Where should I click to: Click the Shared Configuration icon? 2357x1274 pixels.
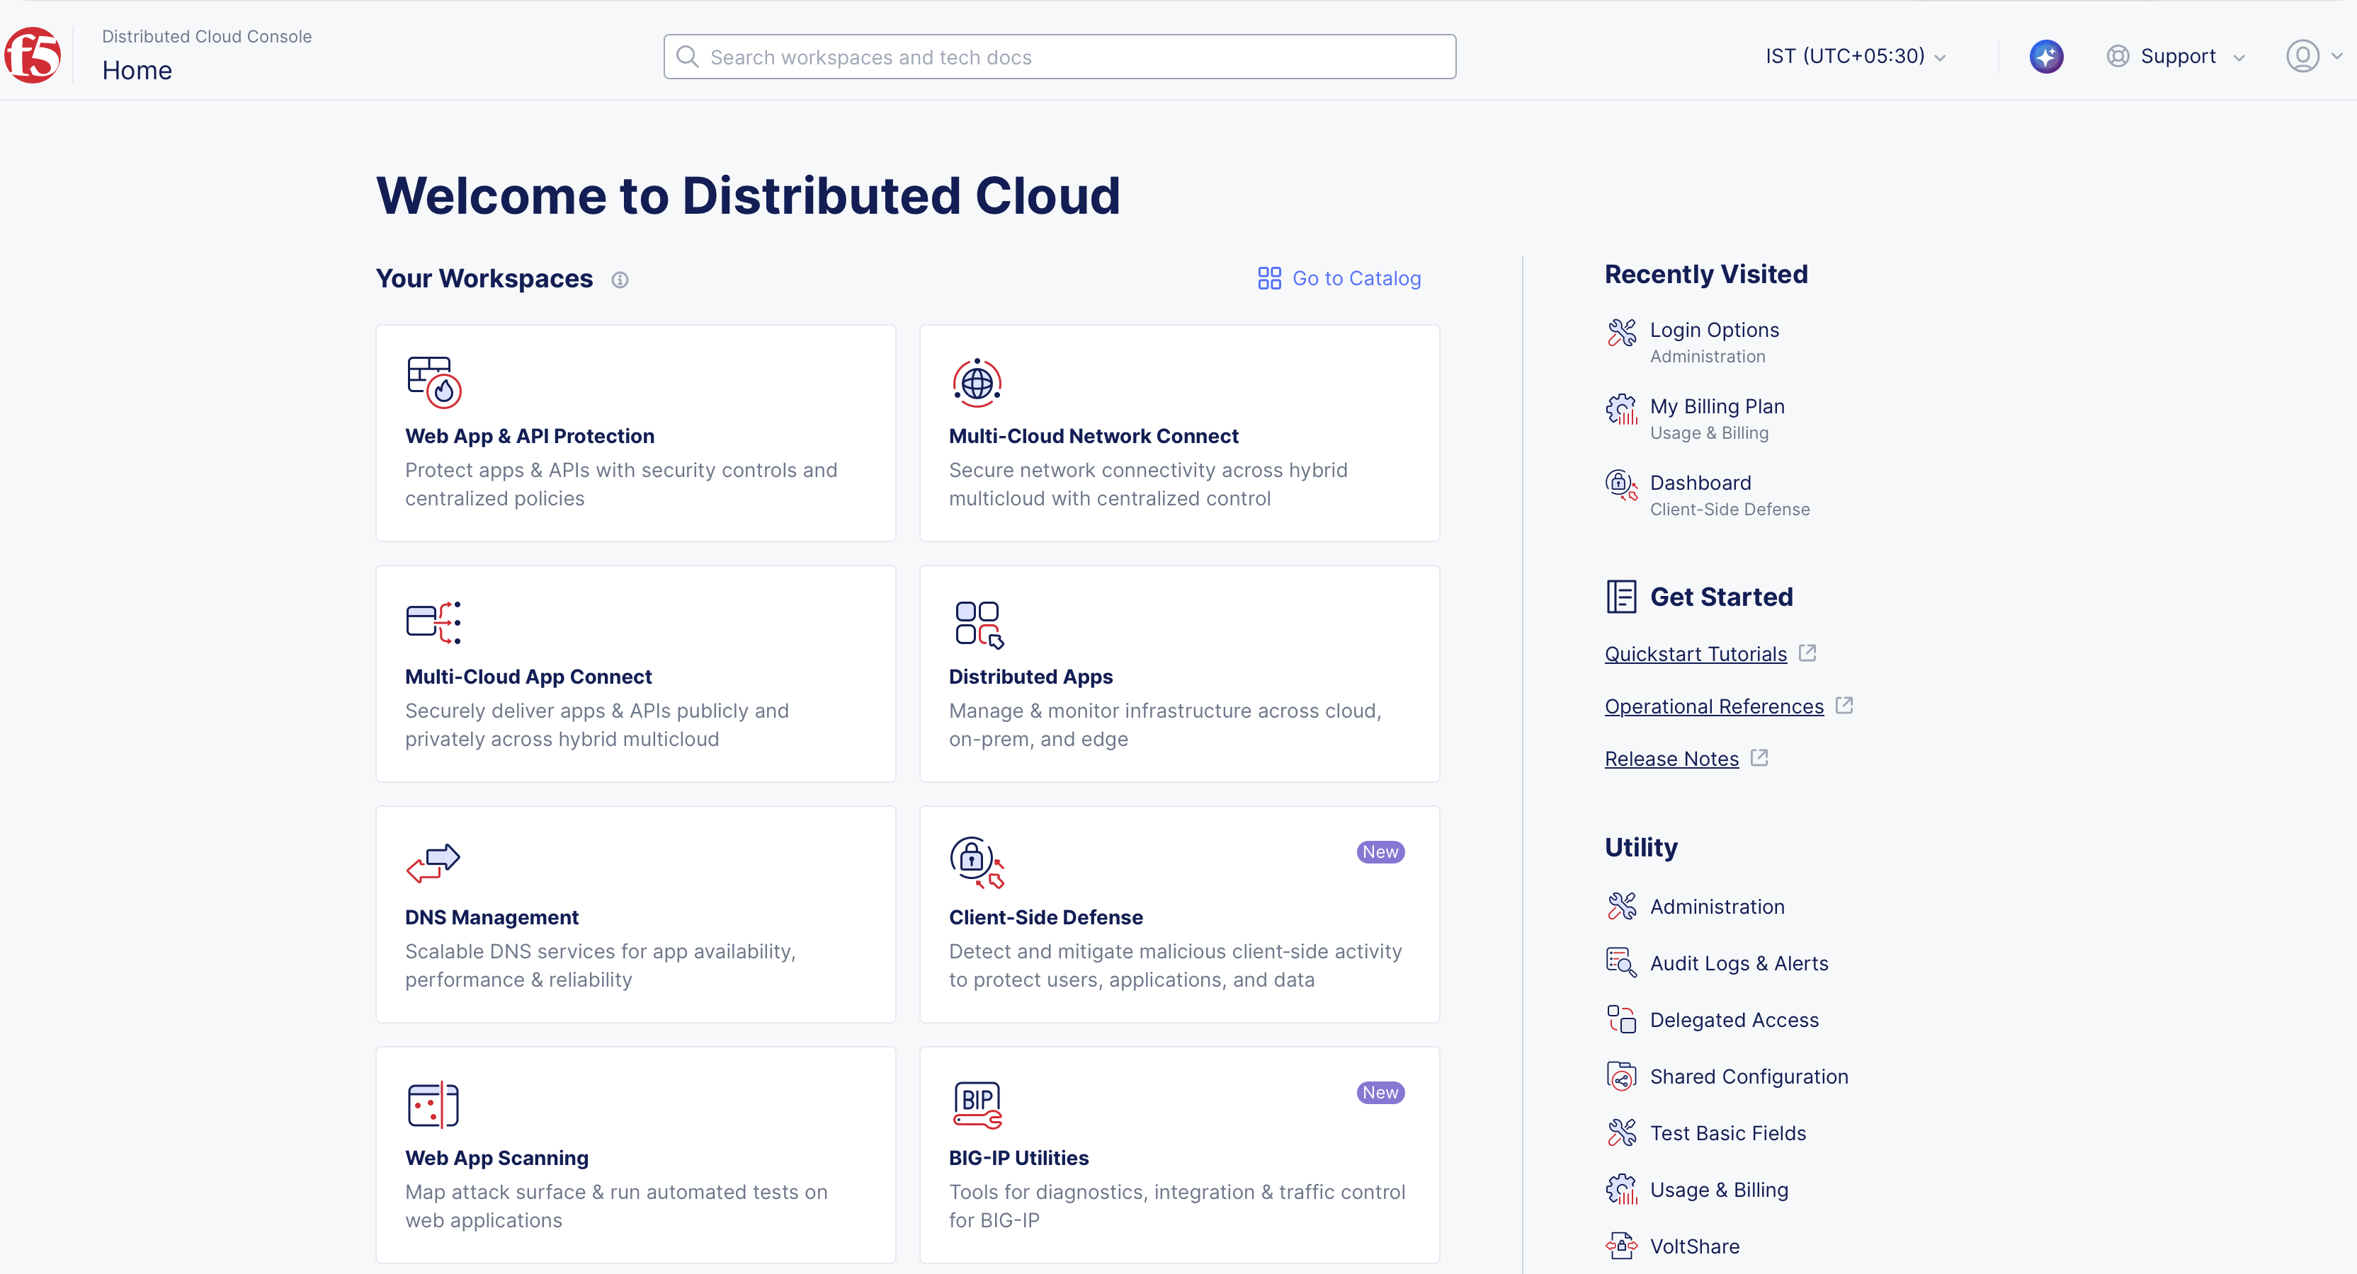(x=1621, y=1077)
